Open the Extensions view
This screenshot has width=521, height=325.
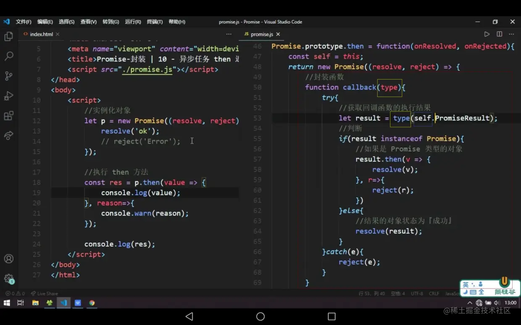(x=8, y=116)
